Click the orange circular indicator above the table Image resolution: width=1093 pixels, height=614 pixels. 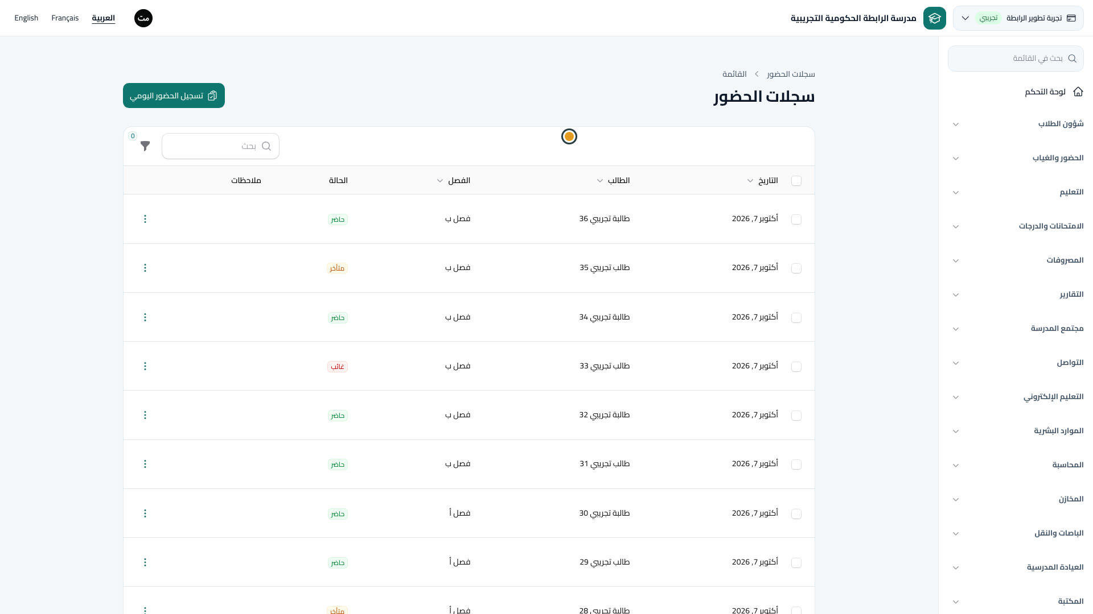[569, 136]
